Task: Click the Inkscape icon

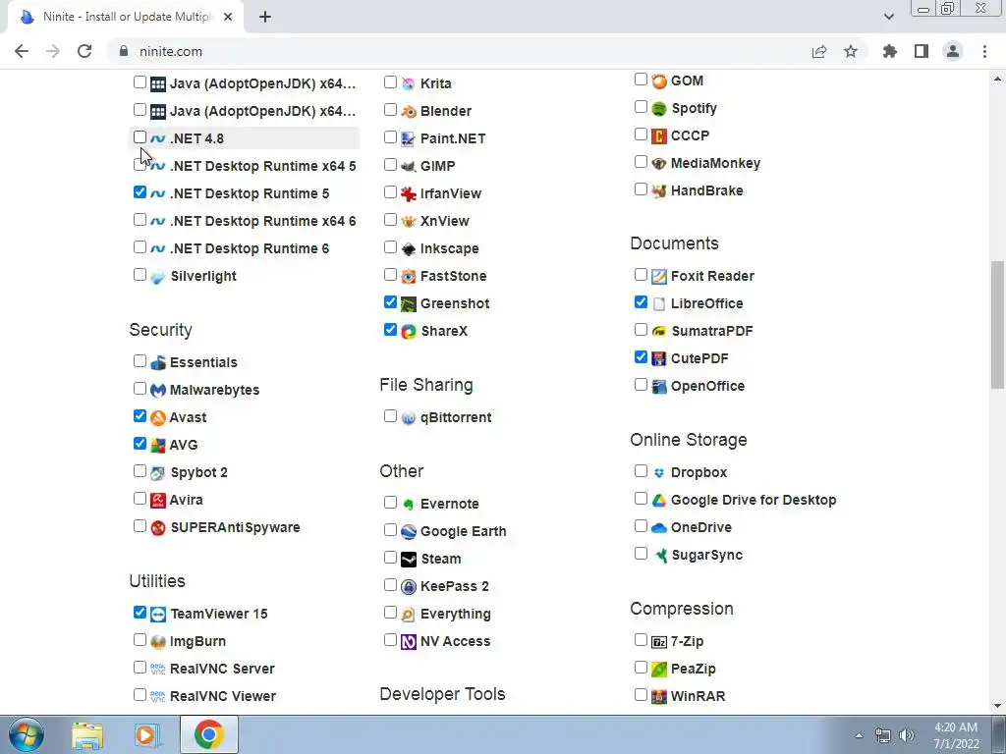Action: (x=409, y=248)
